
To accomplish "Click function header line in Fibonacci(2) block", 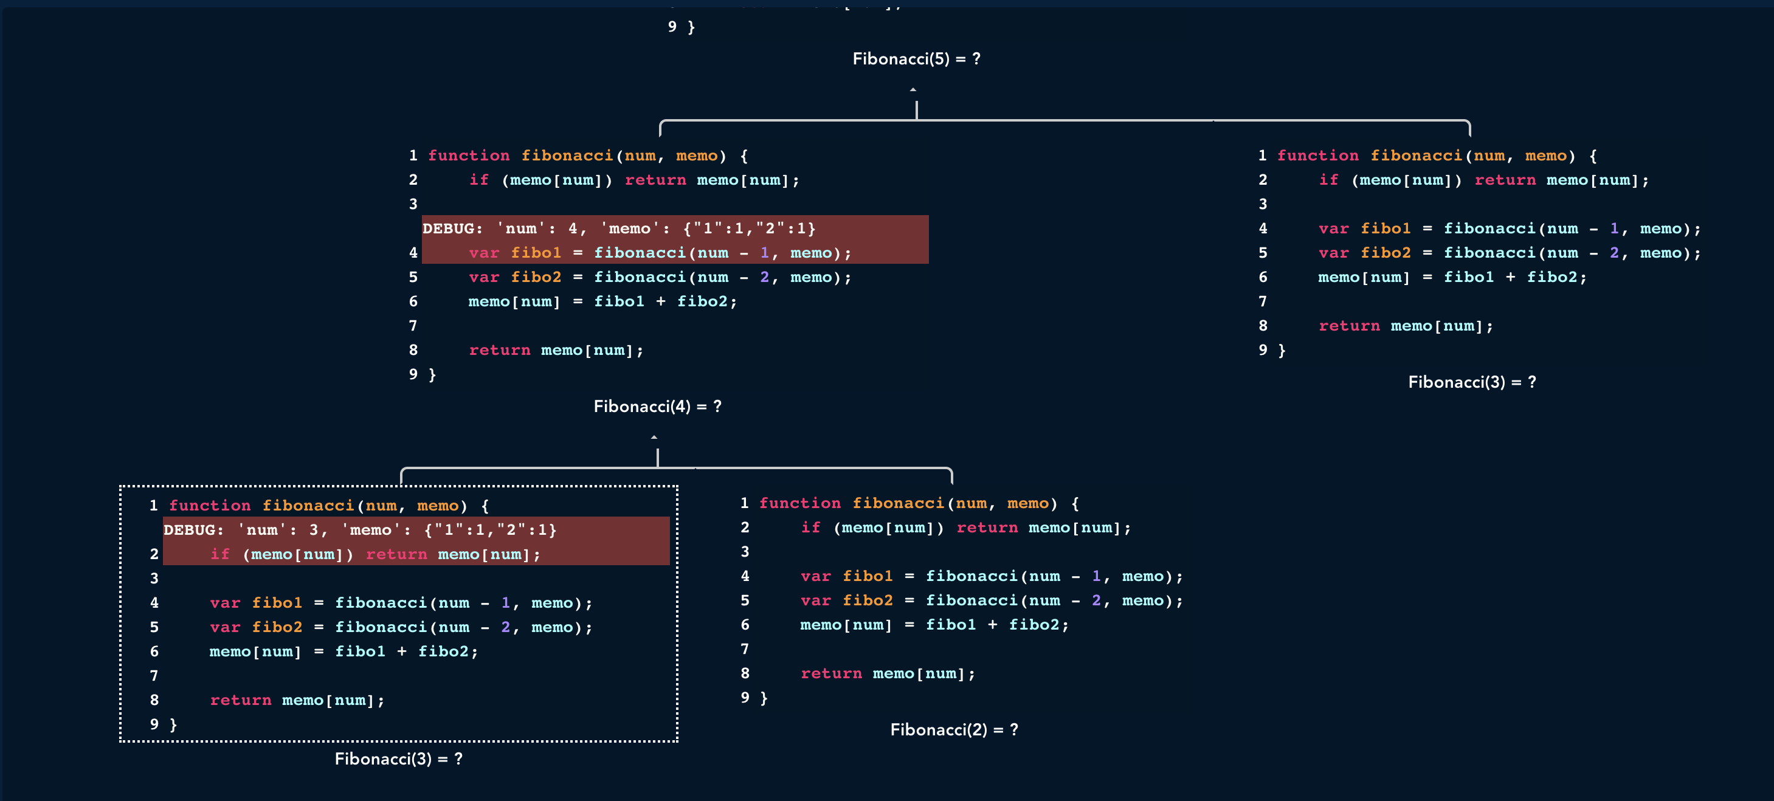I will tap(919, 504).
